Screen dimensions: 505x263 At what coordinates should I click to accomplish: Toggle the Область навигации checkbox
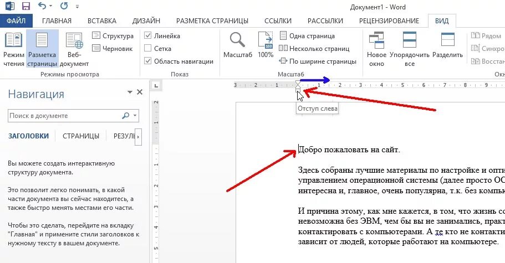tap(147, 61)
